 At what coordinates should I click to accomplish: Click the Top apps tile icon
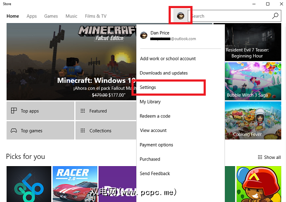click(x=14, y=111)
